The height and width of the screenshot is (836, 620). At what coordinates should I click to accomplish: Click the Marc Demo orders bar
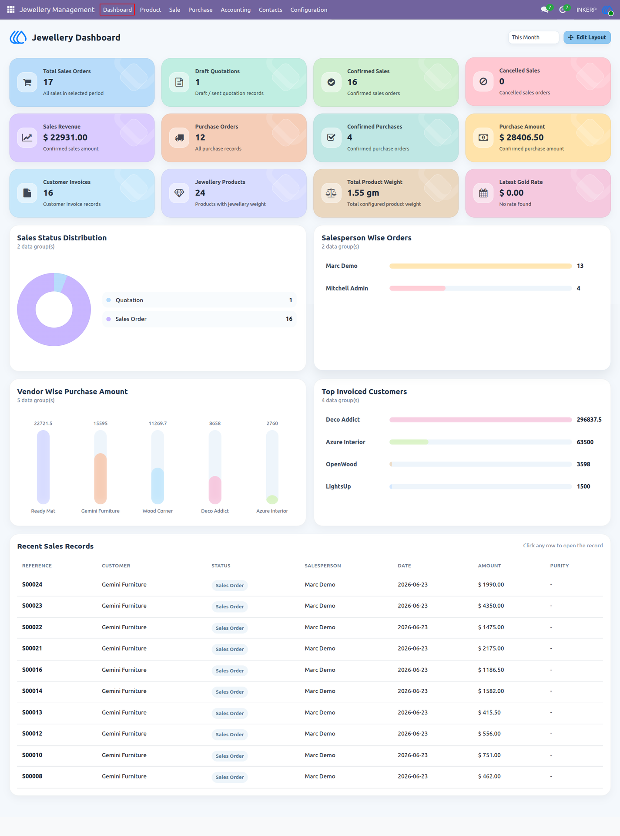[x=480, y=266]
